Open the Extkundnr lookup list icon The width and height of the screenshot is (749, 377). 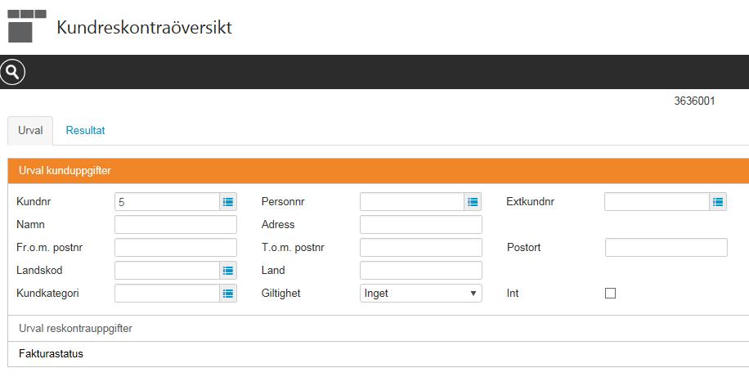tap(718, 202)
